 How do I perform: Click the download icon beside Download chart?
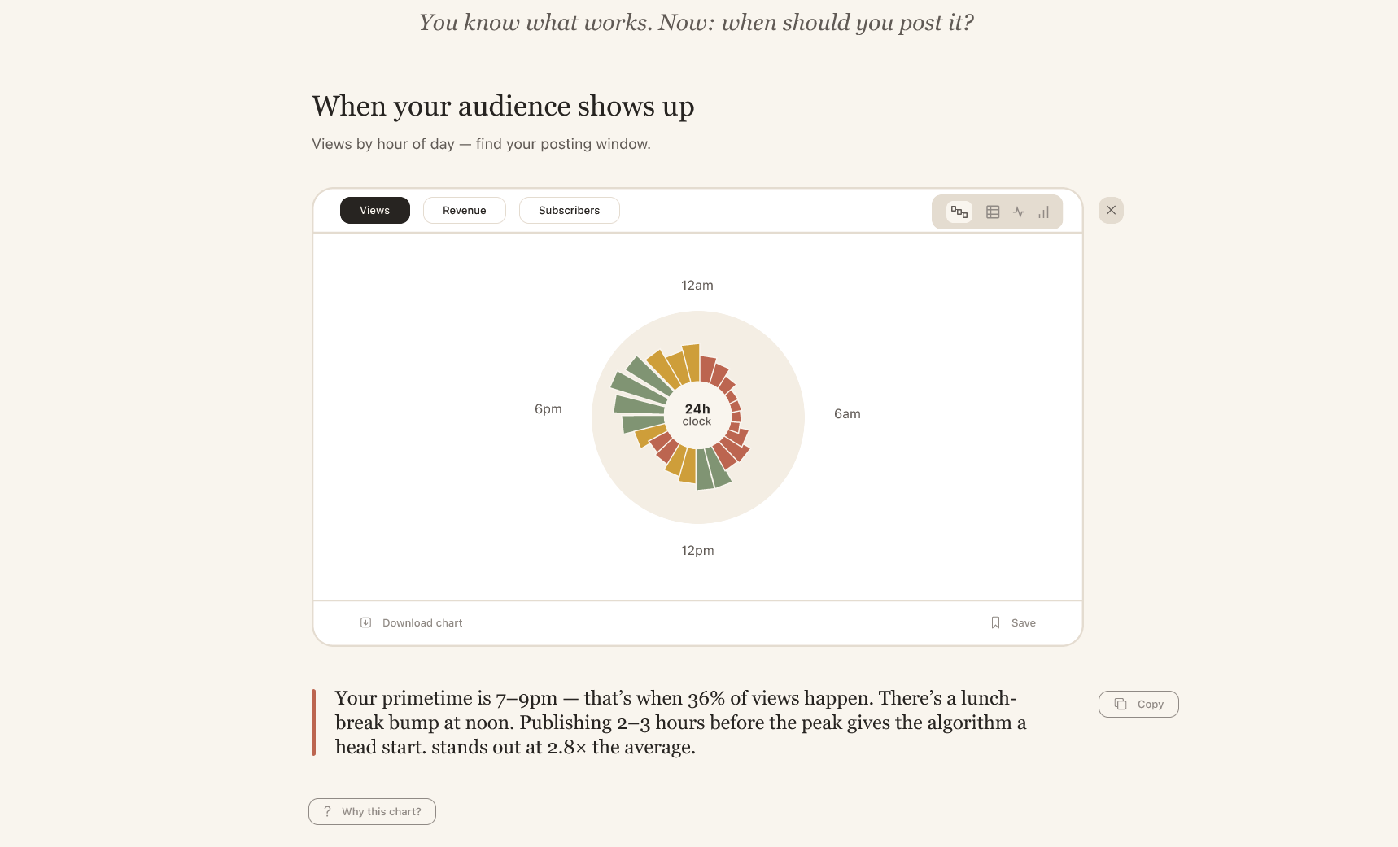[x=366, y=622]
